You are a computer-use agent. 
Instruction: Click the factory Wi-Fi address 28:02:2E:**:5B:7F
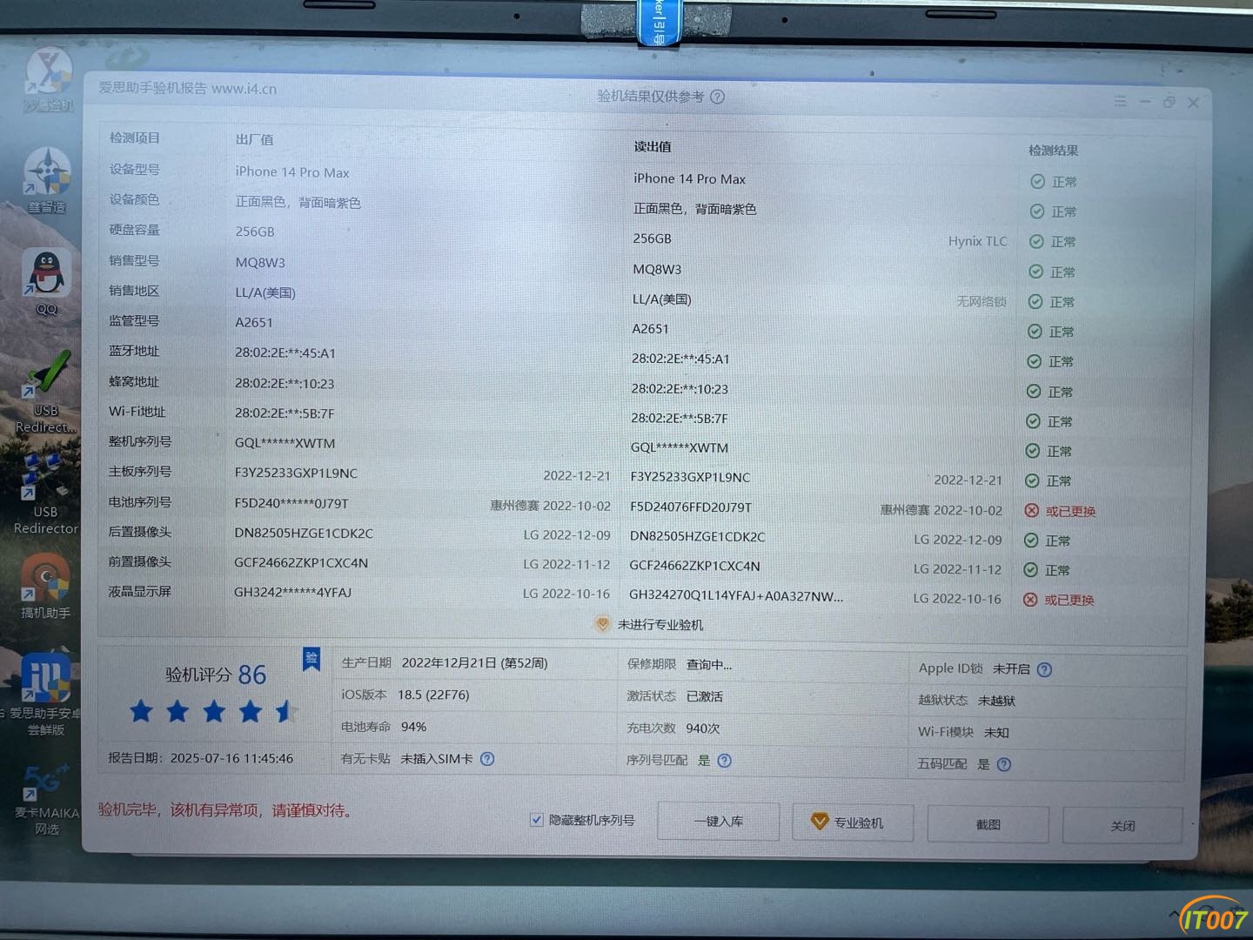(285, 413)
